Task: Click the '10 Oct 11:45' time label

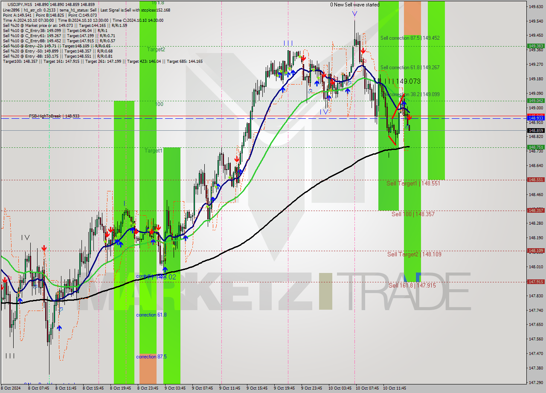Action: tap(395, 388)
